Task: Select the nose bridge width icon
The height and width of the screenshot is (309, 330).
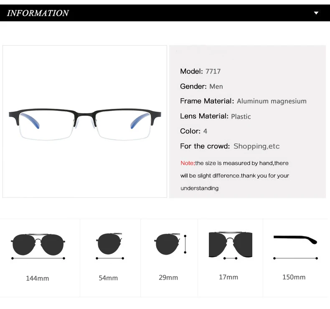Action: pos(231,246)
